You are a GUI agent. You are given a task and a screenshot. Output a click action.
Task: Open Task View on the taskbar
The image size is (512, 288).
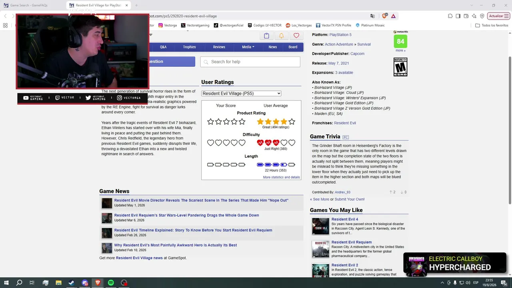[x=32, y=283]
